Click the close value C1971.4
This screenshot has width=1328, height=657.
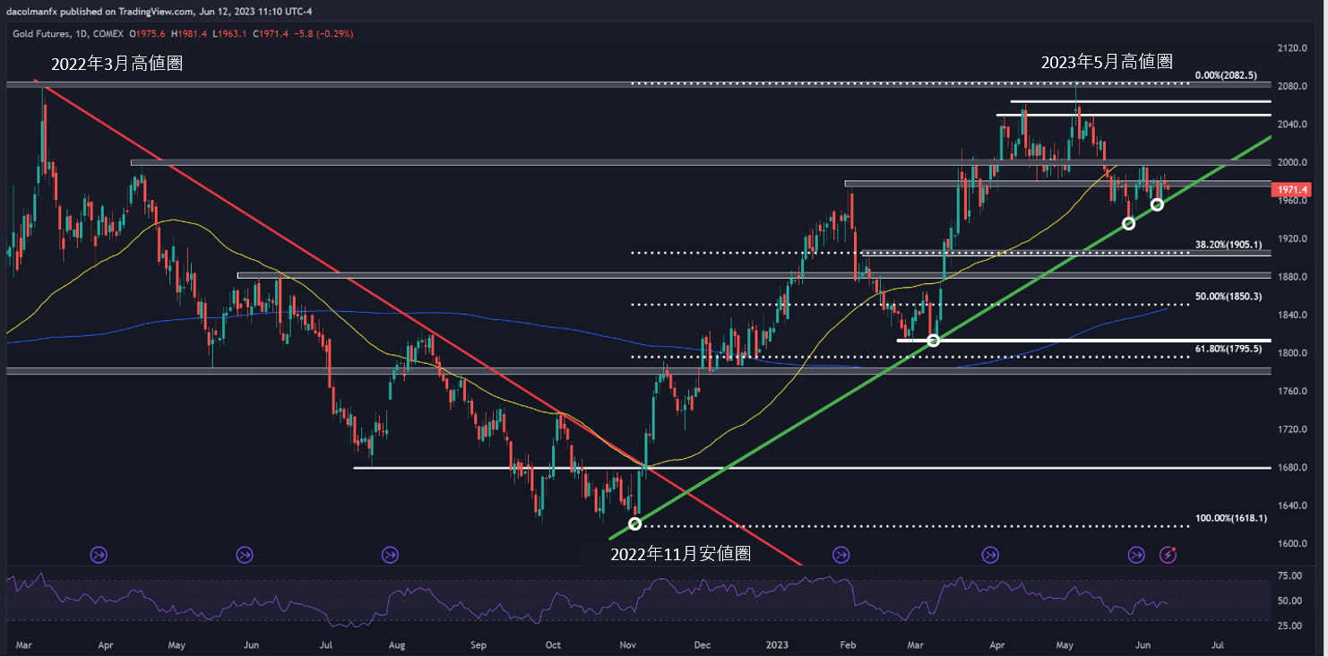[269, 33]
